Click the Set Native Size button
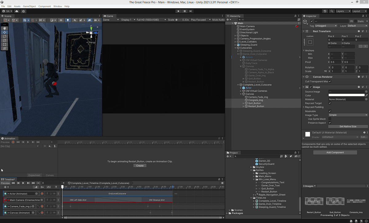Image resolution: width=369 pixels, height=223 pixels. [348, 126]
